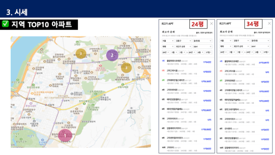
Task: Open the 6월 end-month dropdown in 24평 panel
Action: click(200, 53)
